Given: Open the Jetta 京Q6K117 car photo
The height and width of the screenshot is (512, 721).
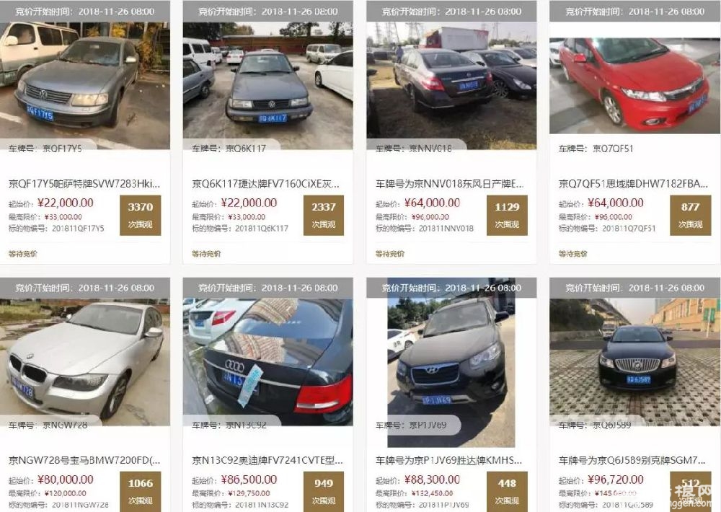Looking at the screenshot, I should 267,86.
